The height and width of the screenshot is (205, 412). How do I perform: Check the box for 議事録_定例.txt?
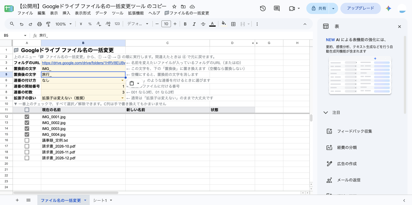(x=27, y=140)
